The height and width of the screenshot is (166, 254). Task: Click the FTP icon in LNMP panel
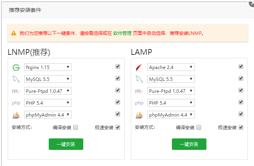pyautogui.click(x=16, y=91)
